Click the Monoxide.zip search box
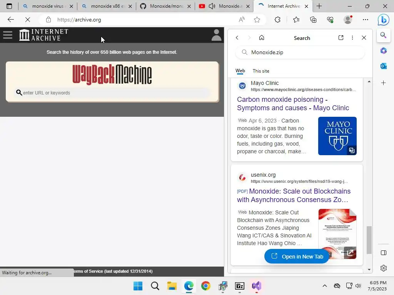Viewport: 394px width, 295px height. coord(300,52)
